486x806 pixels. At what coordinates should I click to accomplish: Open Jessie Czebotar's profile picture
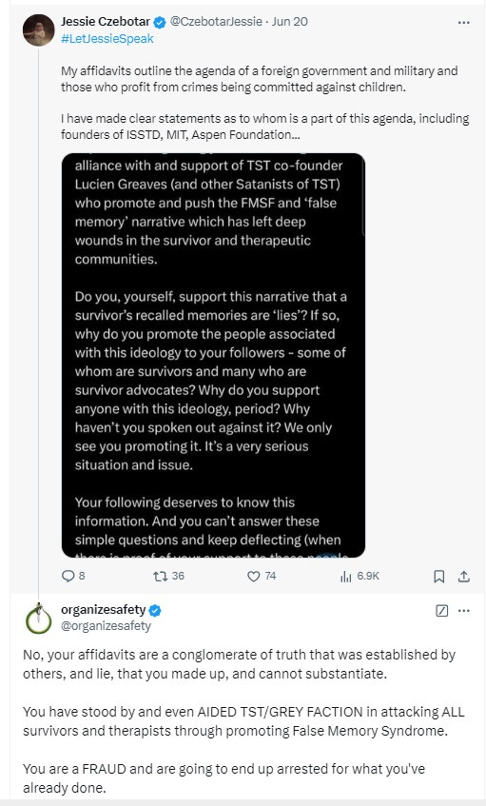point(39,30)
